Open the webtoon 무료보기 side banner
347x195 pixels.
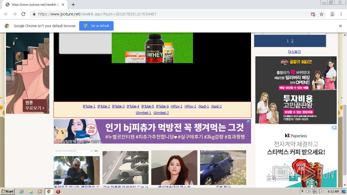point(28,73)
